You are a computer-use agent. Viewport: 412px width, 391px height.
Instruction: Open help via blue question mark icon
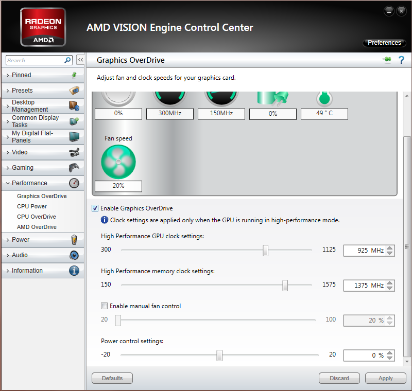click(x=401, y=60)
